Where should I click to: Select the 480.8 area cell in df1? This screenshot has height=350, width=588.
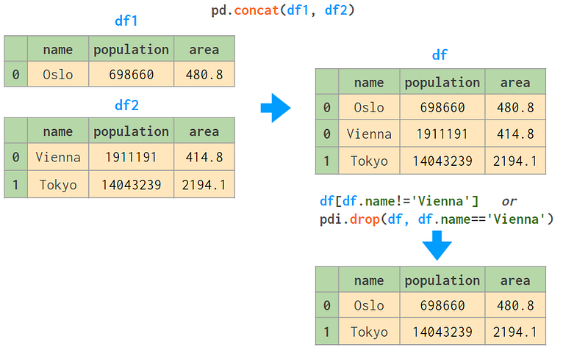click(204, 75)
